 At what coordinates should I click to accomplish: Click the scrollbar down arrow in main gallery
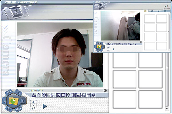pyautogui.click(x=167, y=109)
